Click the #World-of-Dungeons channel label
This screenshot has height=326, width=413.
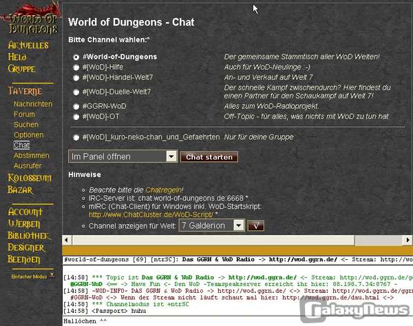120,57
